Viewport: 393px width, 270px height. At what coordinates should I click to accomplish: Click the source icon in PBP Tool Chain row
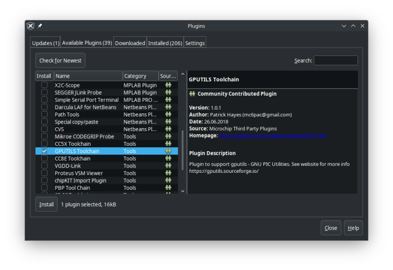coord(168,188)
